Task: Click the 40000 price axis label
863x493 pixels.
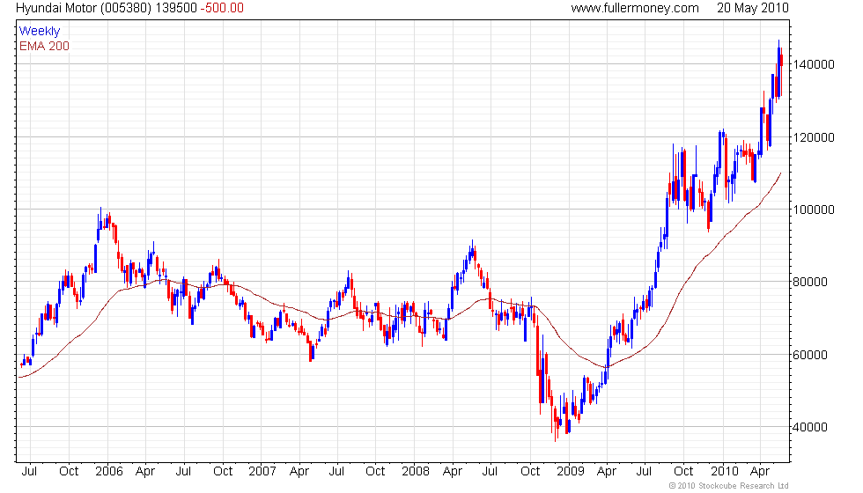Action: (810, 427)
